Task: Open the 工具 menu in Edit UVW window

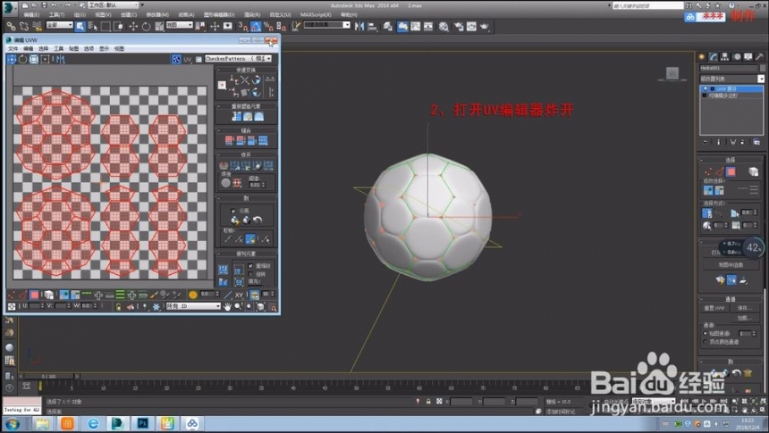Action: (59, 48)
